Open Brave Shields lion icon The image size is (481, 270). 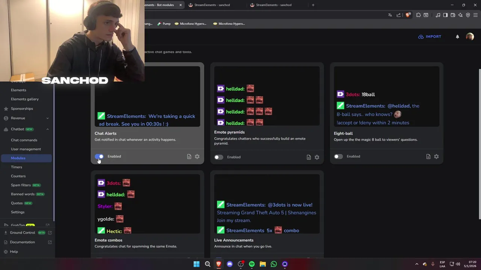point(408,15)
